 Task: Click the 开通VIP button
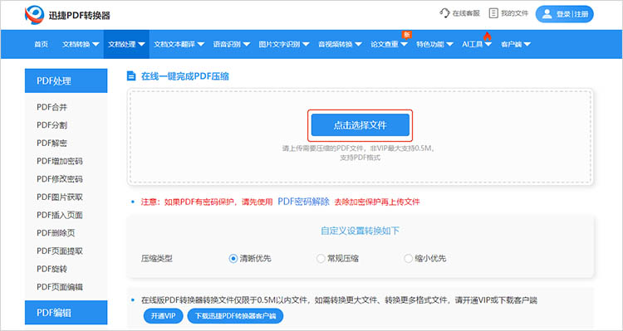tap(164, 316)
